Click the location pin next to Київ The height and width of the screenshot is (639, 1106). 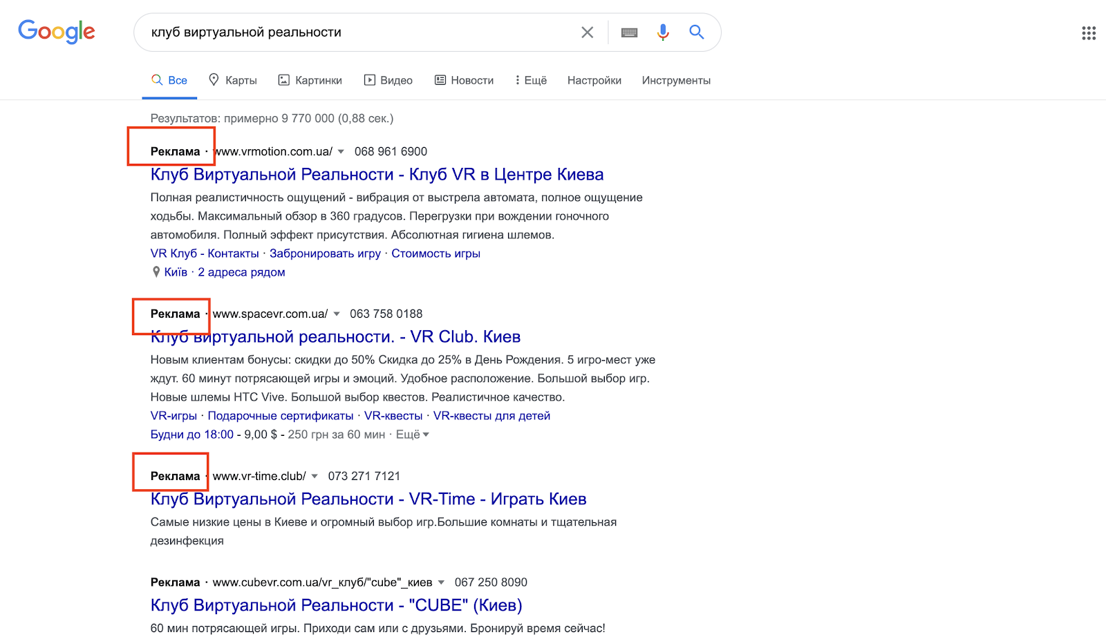pyautogui.click(x=156, y=272)
